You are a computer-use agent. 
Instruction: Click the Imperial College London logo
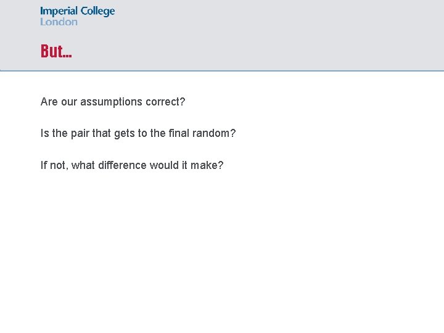(77, 16)
